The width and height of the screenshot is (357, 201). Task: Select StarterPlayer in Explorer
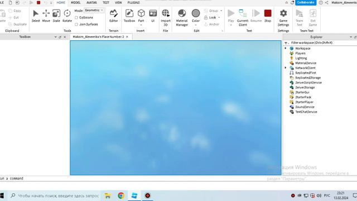[x=304, y=102]
